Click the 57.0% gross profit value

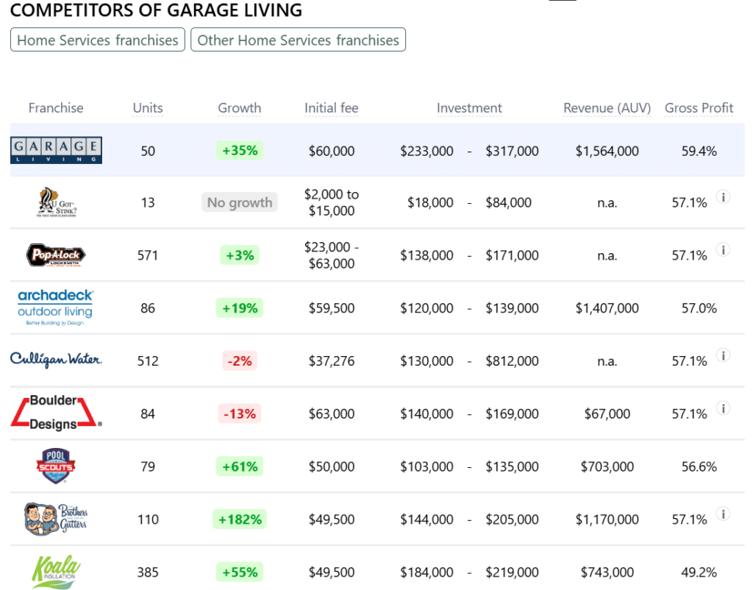click(699, 308)
